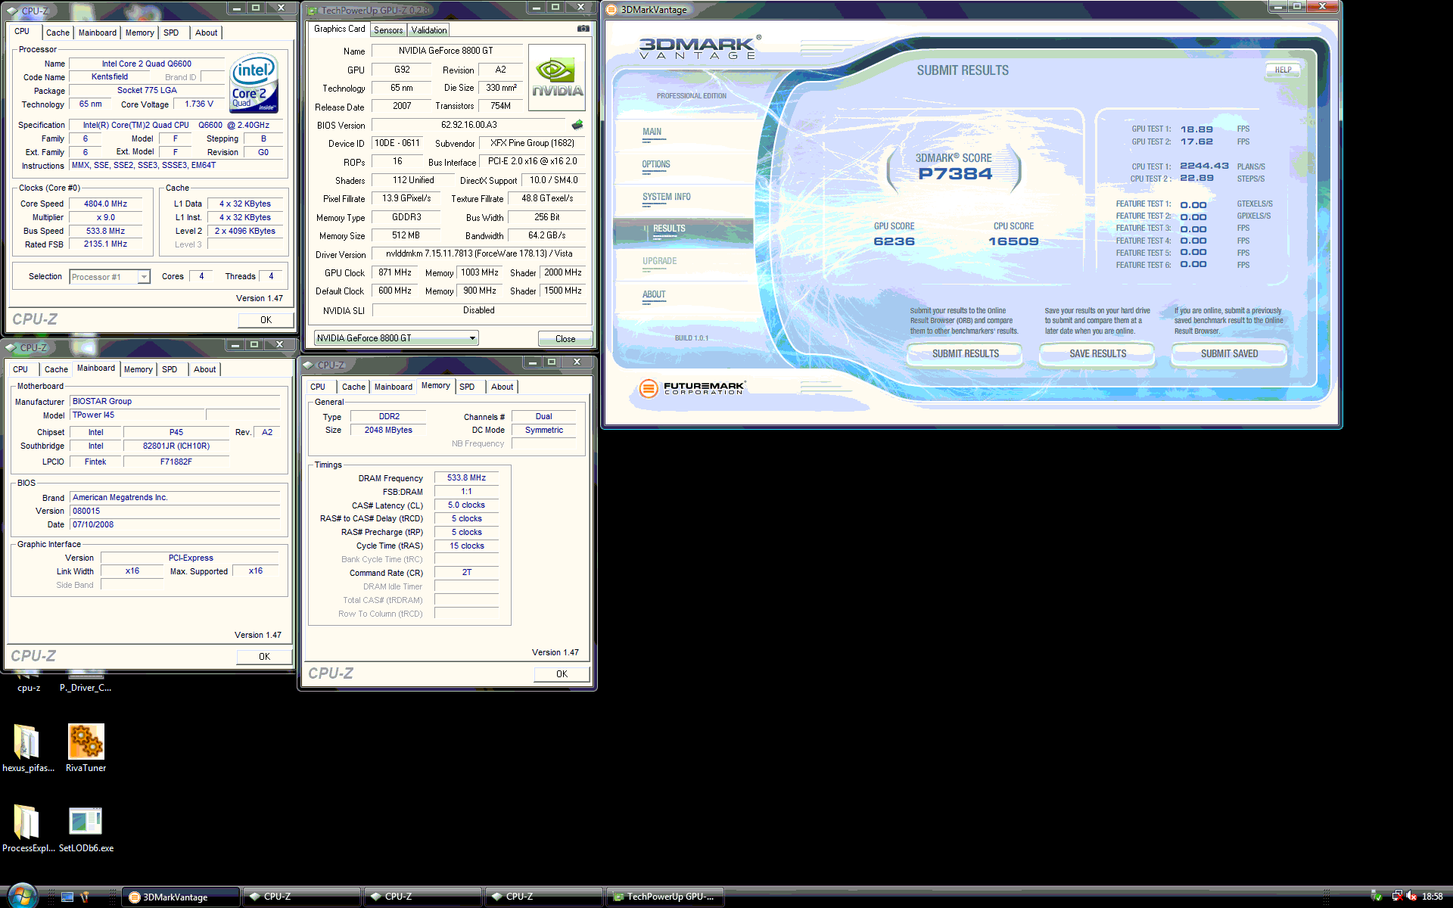Screen dimensions: 1453x908
Task: Click OK in Mainboard CPU-Z window
Action: point(264,657)
